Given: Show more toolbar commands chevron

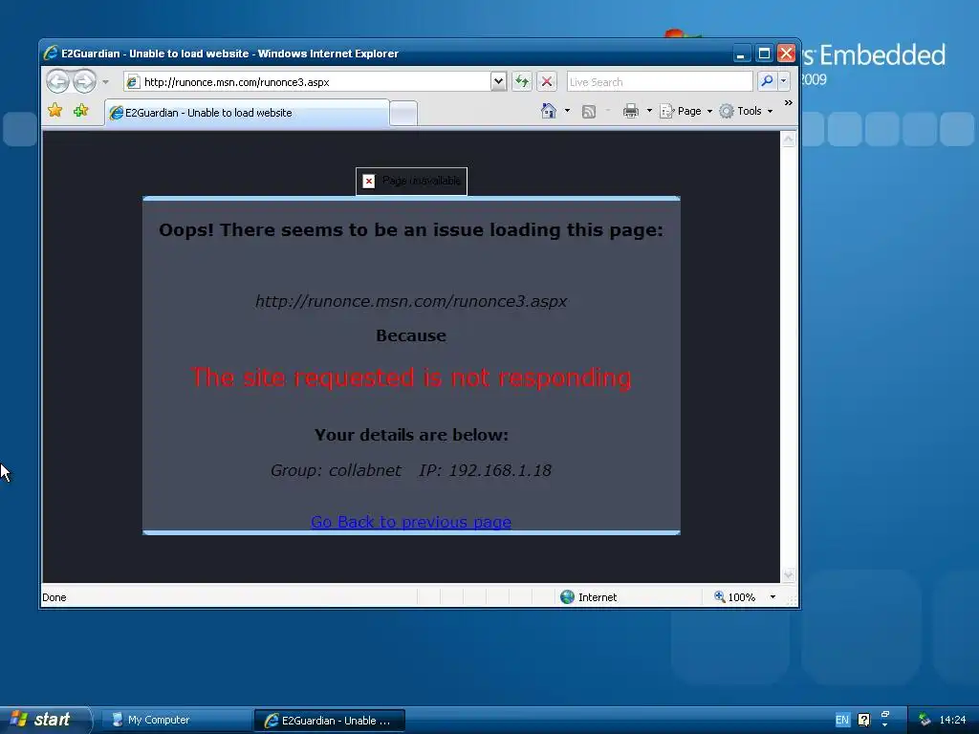Looking at the screenshot, I should click(x=789, y=103).
